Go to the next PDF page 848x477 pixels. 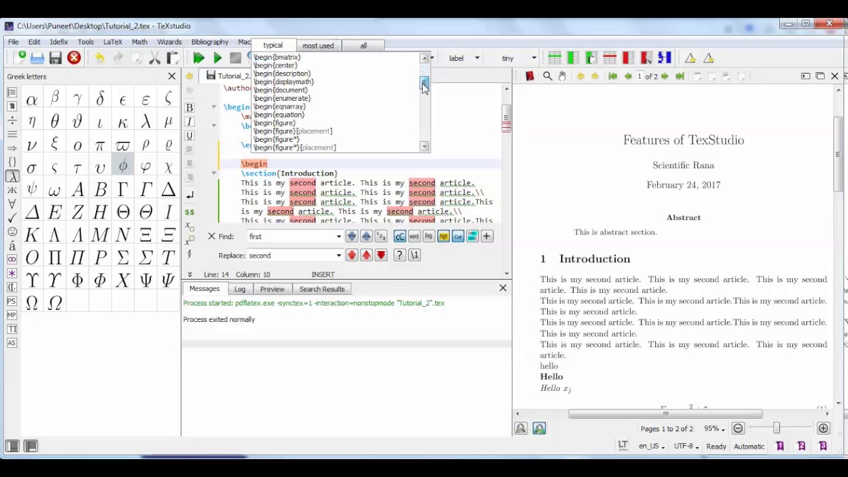coord(664,76)
